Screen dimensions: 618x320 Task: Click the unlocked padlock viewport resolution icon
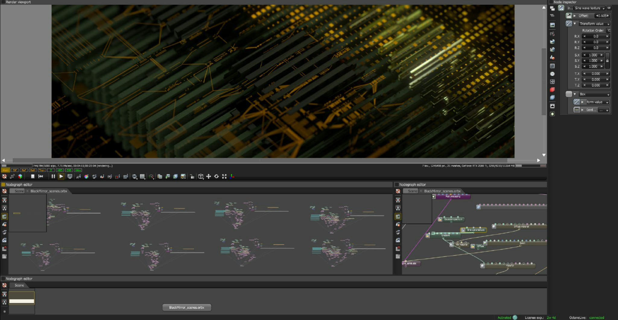pyautogui.click(x=192, y=177)
